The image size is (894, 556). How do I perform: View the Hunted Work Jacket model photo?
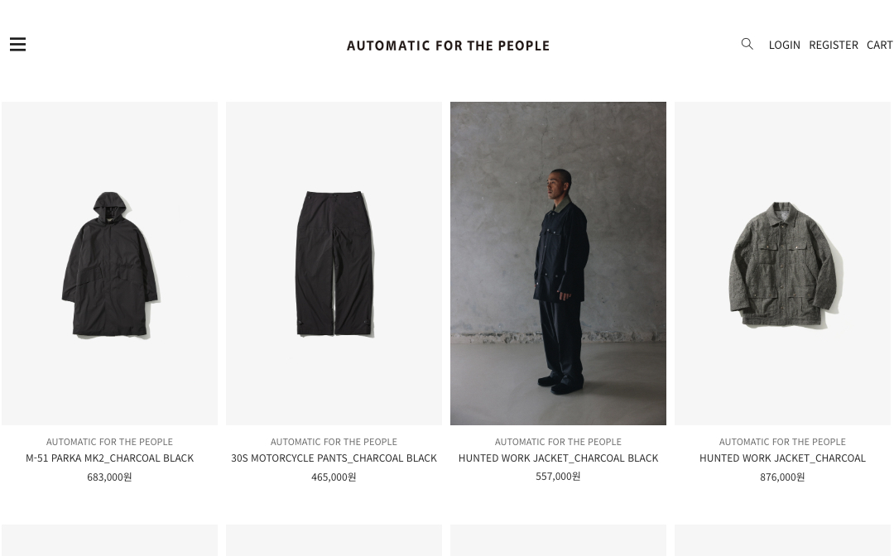558,263
